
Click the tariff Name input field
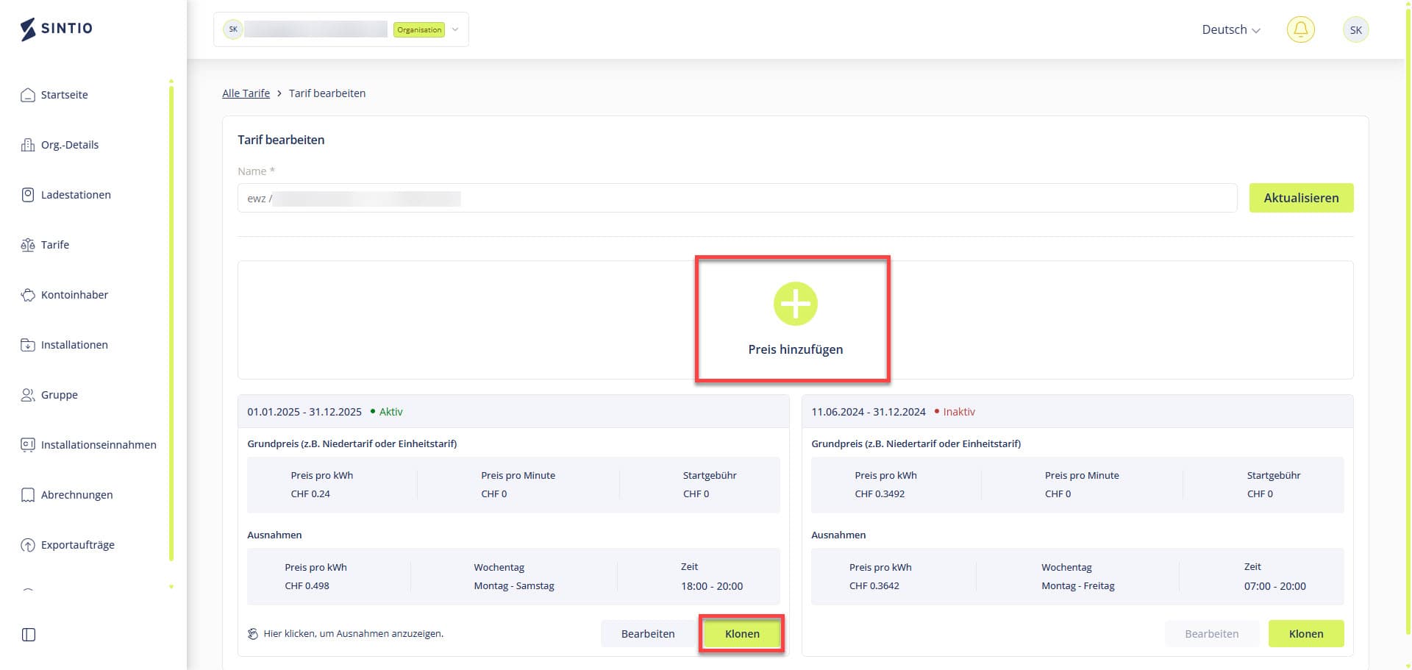click(735, 198)
